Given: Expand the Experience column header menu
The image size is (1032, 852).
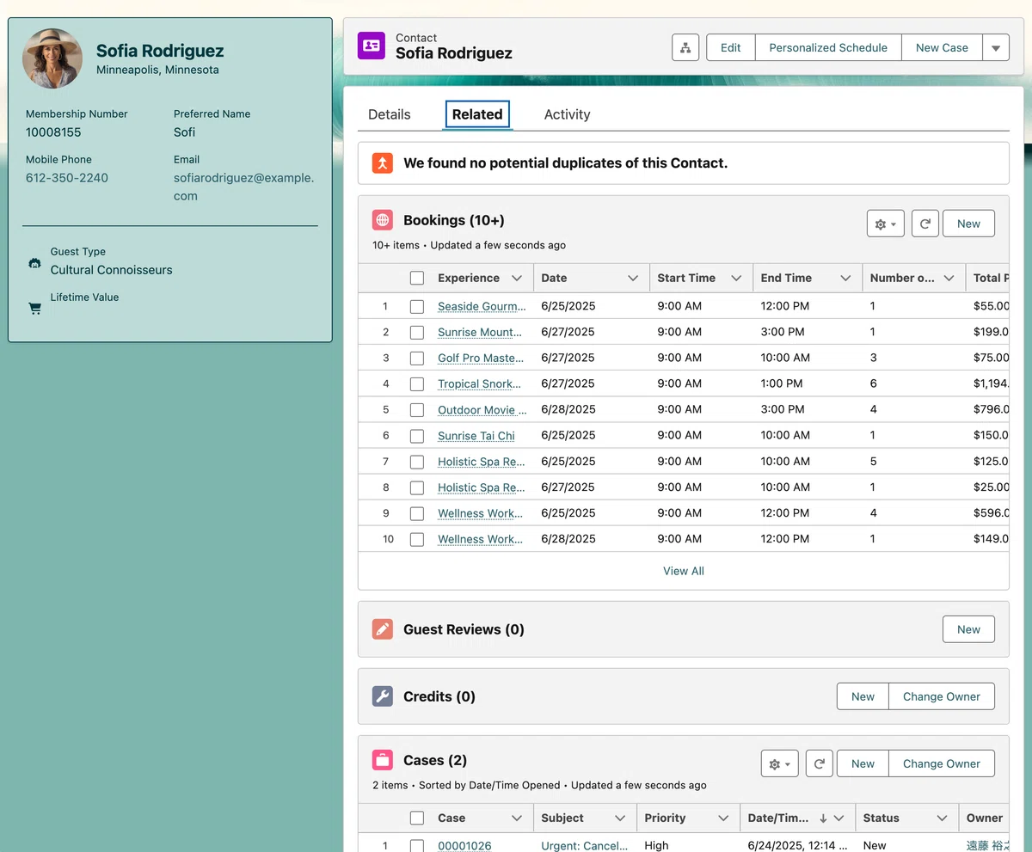Looking at the screenshot, I should tap(517, 278).
